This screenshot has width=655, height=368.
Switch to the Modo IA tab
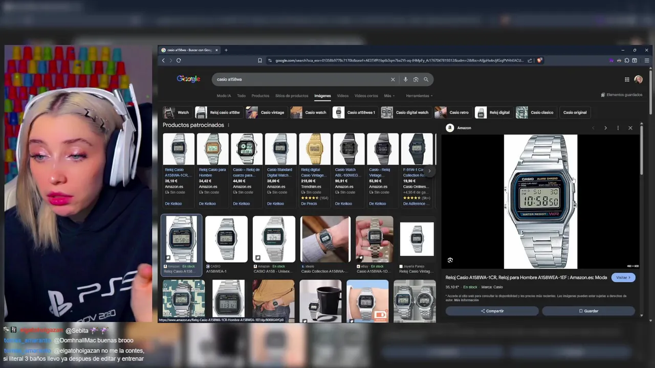pyautogui.click(x=224, y=96)
